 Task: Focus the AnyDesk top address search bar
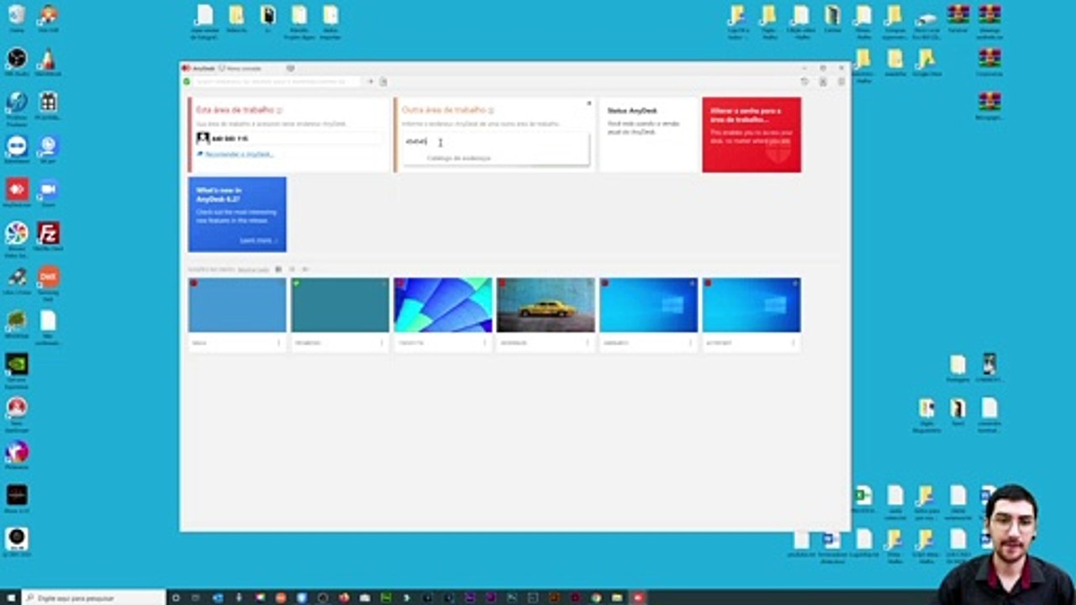(277, 82)
